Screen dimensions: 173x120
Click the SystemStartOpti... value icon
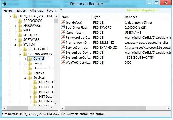63,57
